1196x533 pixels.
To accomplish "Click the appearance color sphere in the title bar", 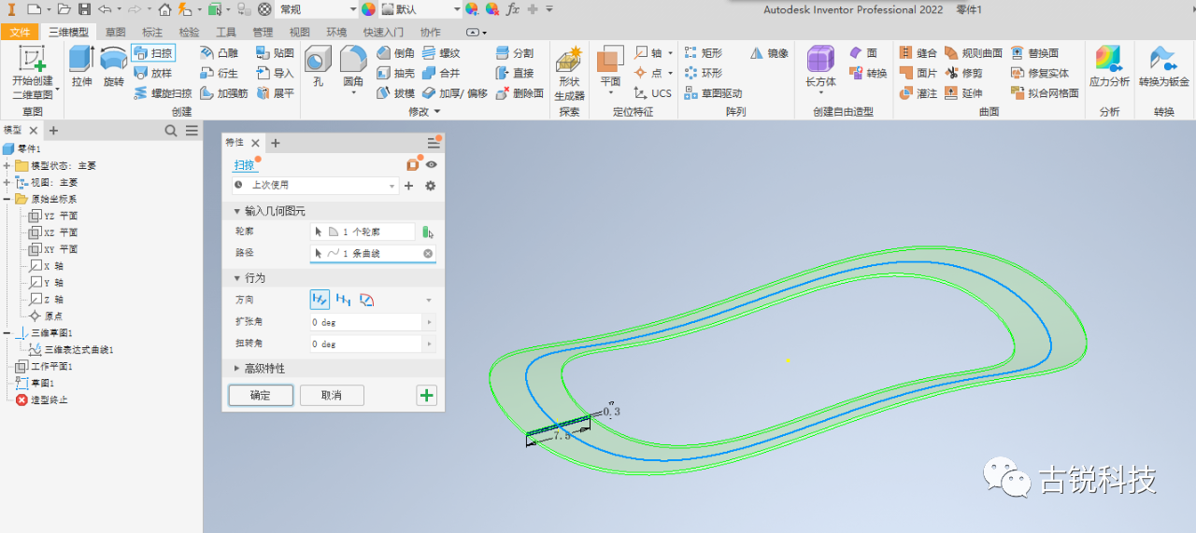I will 368,9.
